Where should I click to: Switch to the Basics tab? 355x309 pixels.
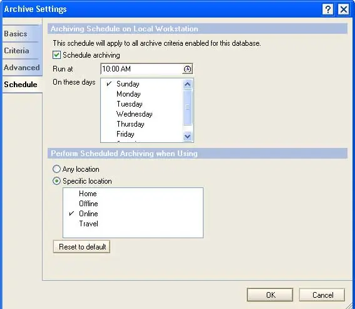coord(21,34)
